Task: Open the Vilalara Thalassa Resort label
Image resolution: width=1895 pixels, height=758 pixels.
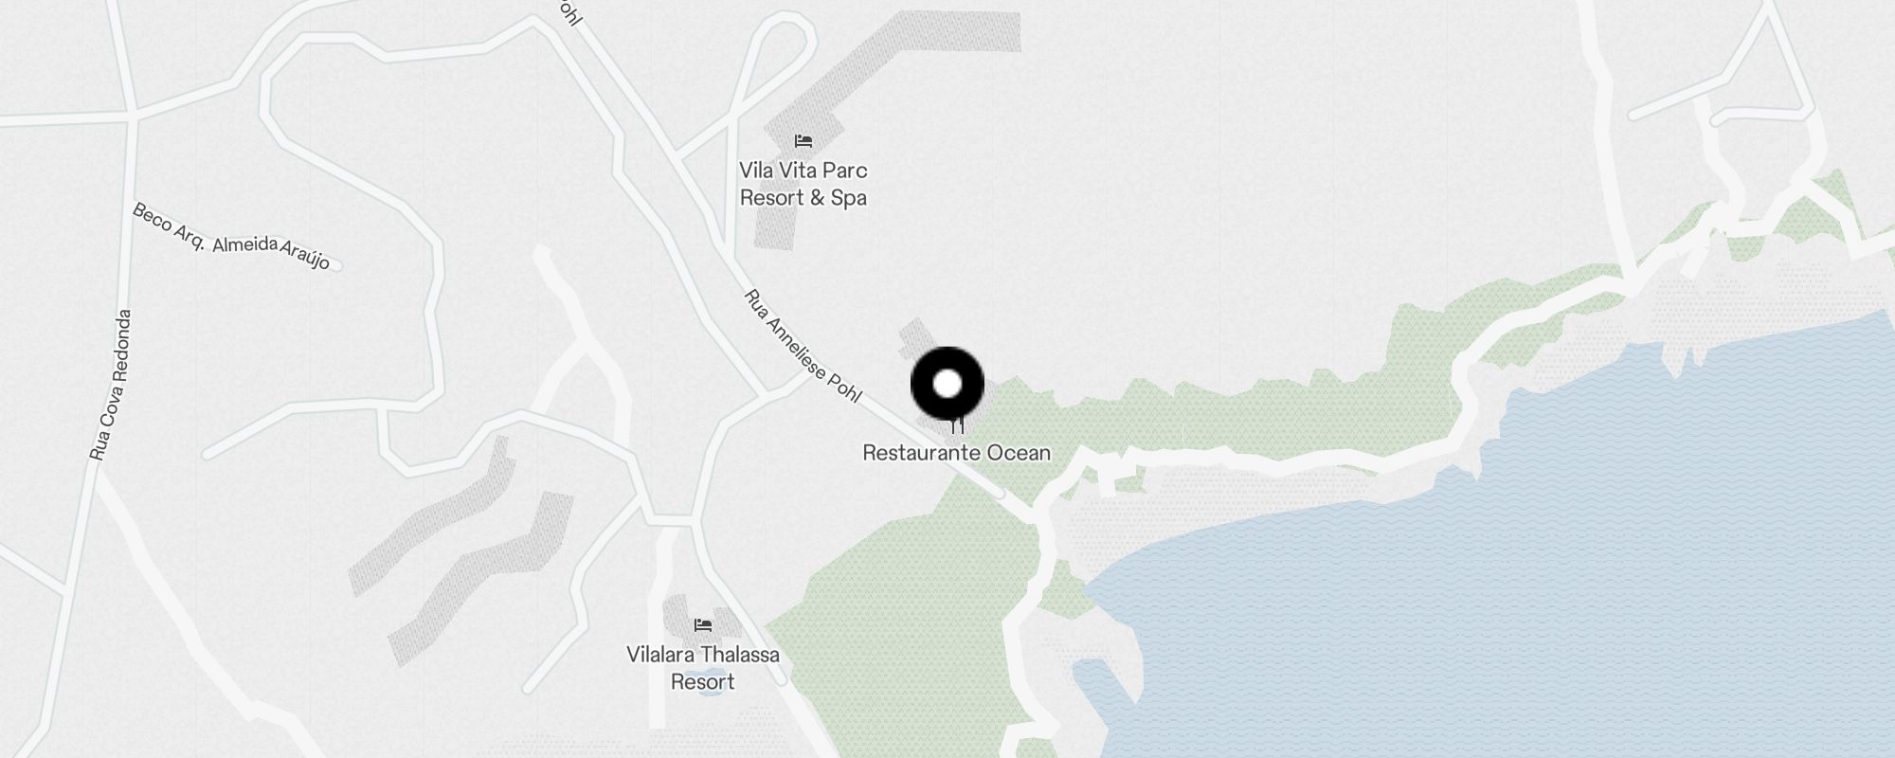Action: click(703, 668)
